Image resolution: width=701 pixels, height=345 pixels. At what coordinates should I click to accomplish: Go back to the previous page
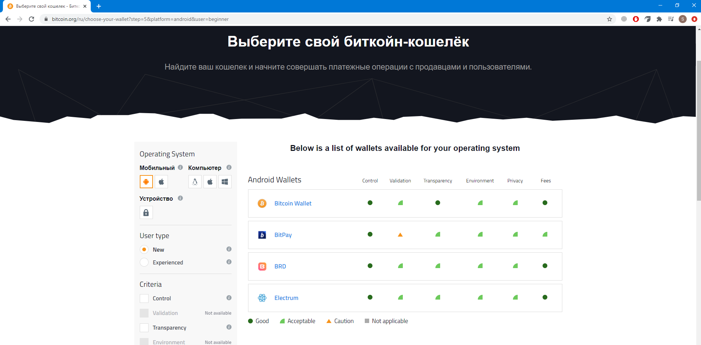(8, 19)
